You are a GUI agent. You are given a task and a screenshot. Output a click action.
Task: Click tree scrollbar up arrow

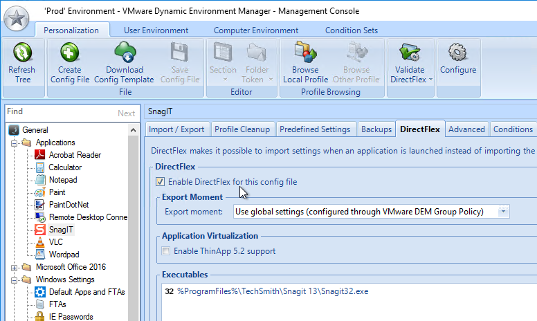tap(134, 130)
